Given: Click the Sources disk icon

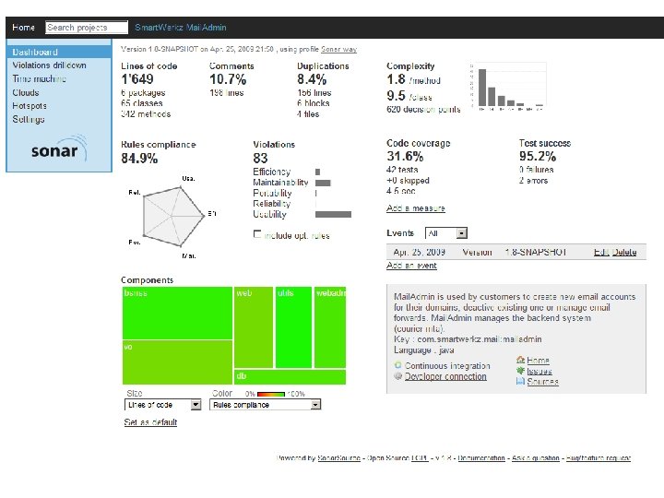Looking at the screenshot, I should click(x=520, y=381).
